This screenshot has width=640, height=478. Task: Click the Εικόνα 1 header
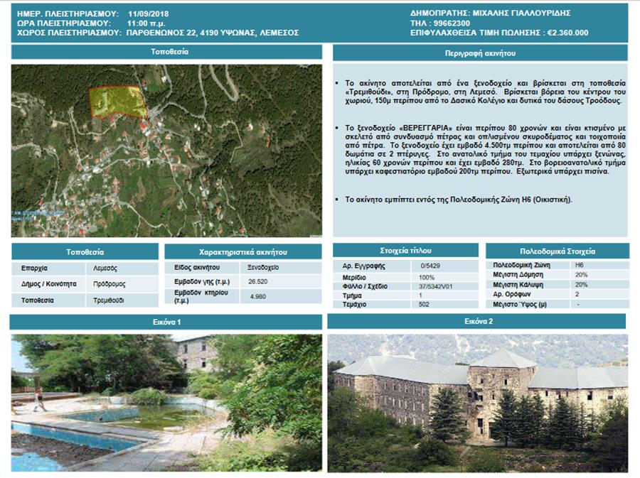(x=166, y=322)
